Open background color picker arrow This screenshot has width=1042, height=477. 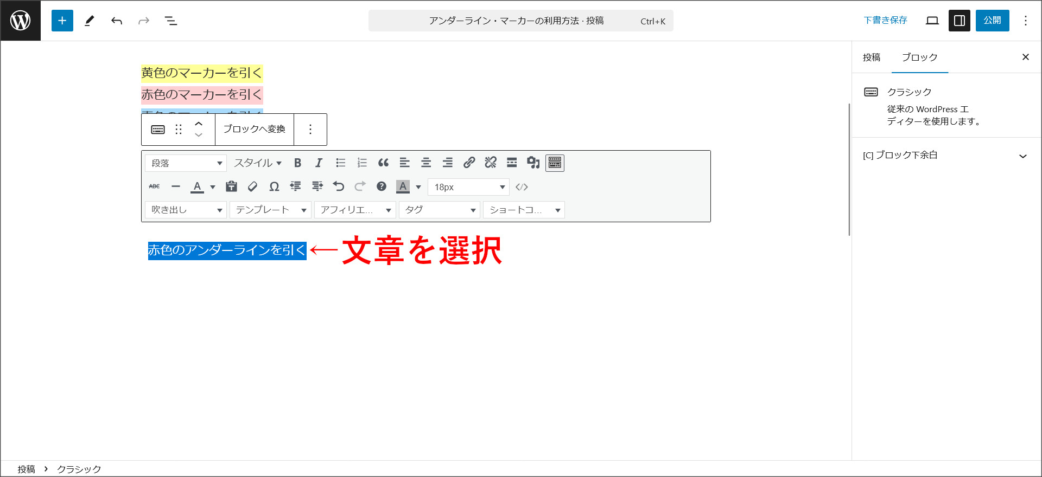point(418,187)
